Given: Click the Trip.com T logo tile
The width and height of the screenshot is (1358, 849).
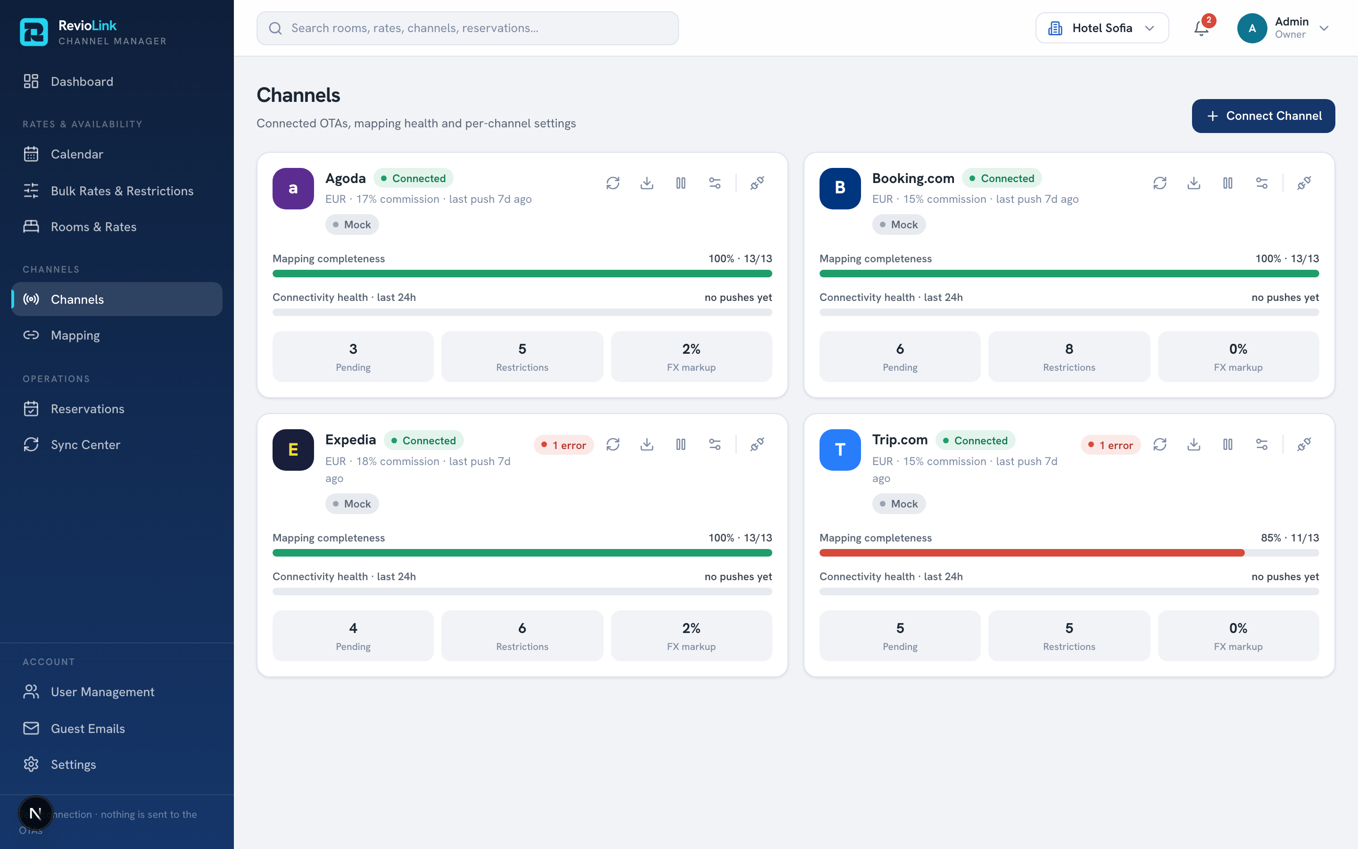Looking at the screenshot, I should 839,450.
